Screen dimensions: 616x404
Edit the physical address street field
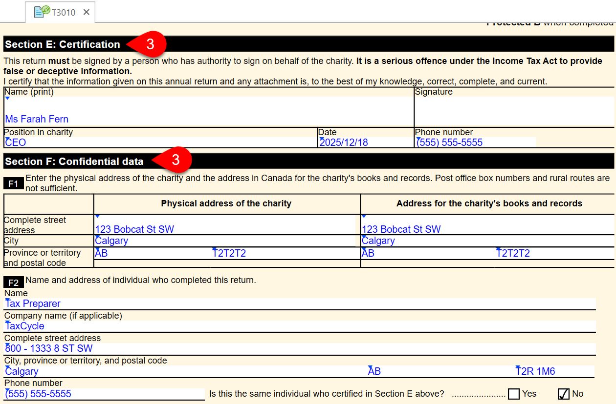tap(226, 229)
